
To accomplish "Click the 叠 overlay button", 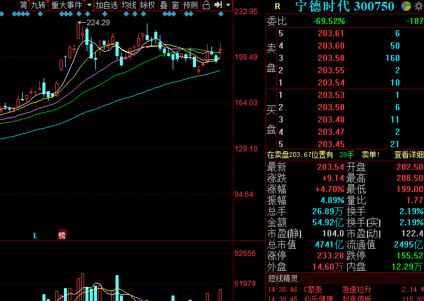I will coord(163,5).
